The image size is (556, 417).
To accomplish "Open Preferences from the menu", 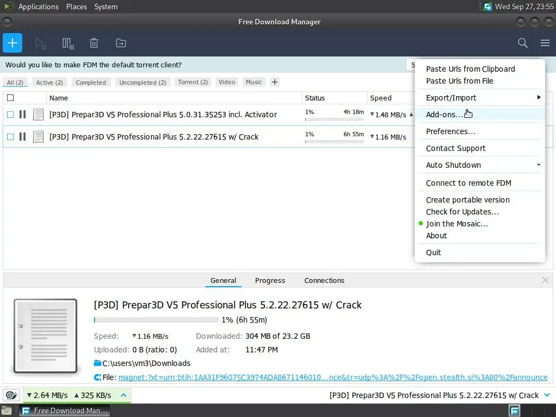I will pos(450,131).
